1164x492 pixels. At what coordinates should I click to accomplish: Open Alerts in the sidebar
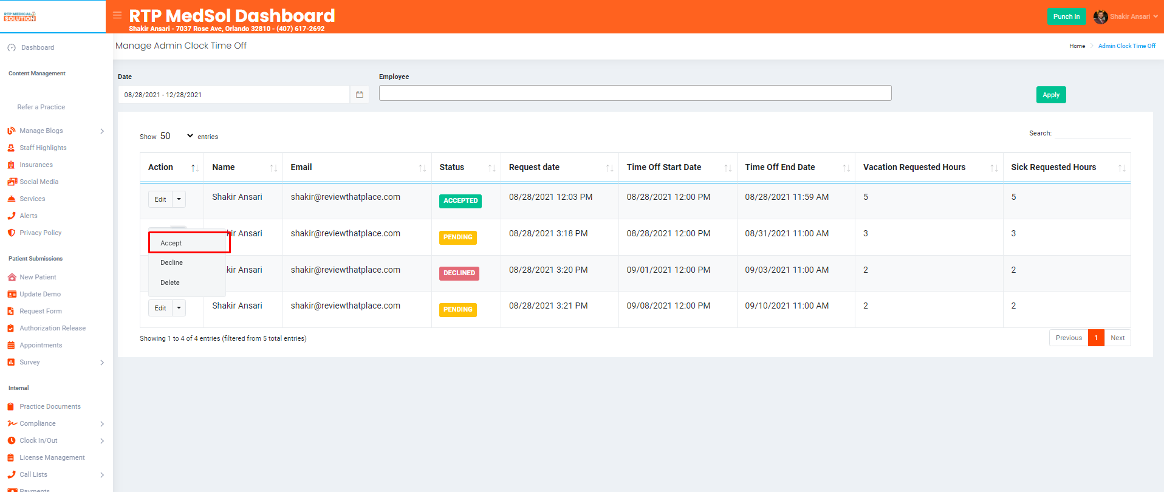pyautogui.click(x=29, y=216)
